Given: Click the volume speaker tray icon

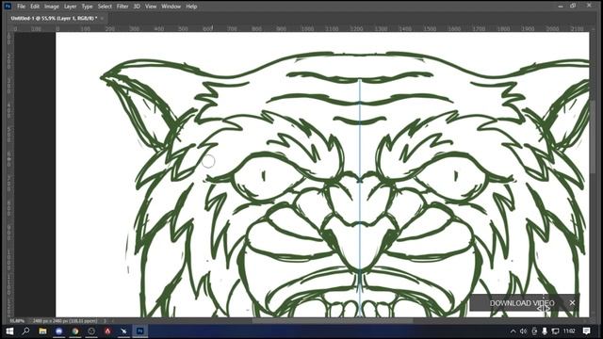Looking at the screenshot, I should (524, 331).
